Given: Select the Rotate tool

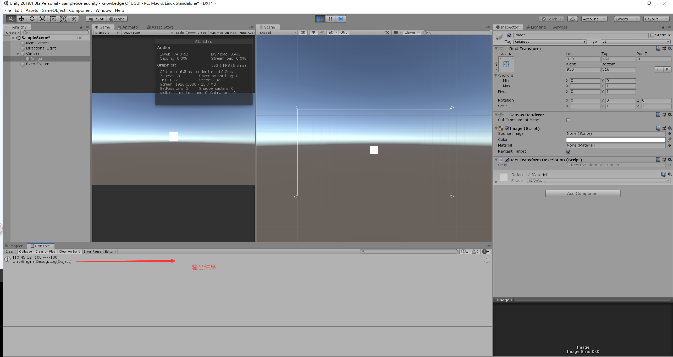Looking at the screenshot, I should click(32, 19).
